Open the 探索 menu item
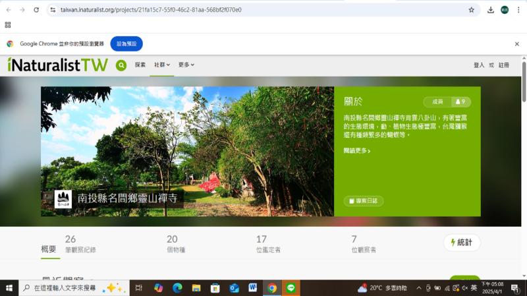Image resolution: width=527 pixels, height=296 pixels. [140, 65]
